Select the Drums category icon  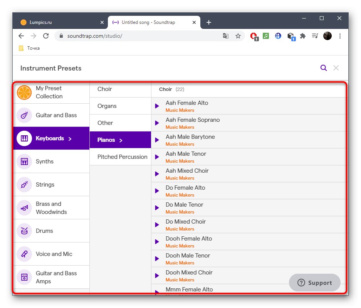pos(24,231)
